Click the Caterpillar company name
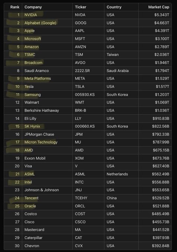The height and width of the screenshot is (252, 177). pos(33,238)
